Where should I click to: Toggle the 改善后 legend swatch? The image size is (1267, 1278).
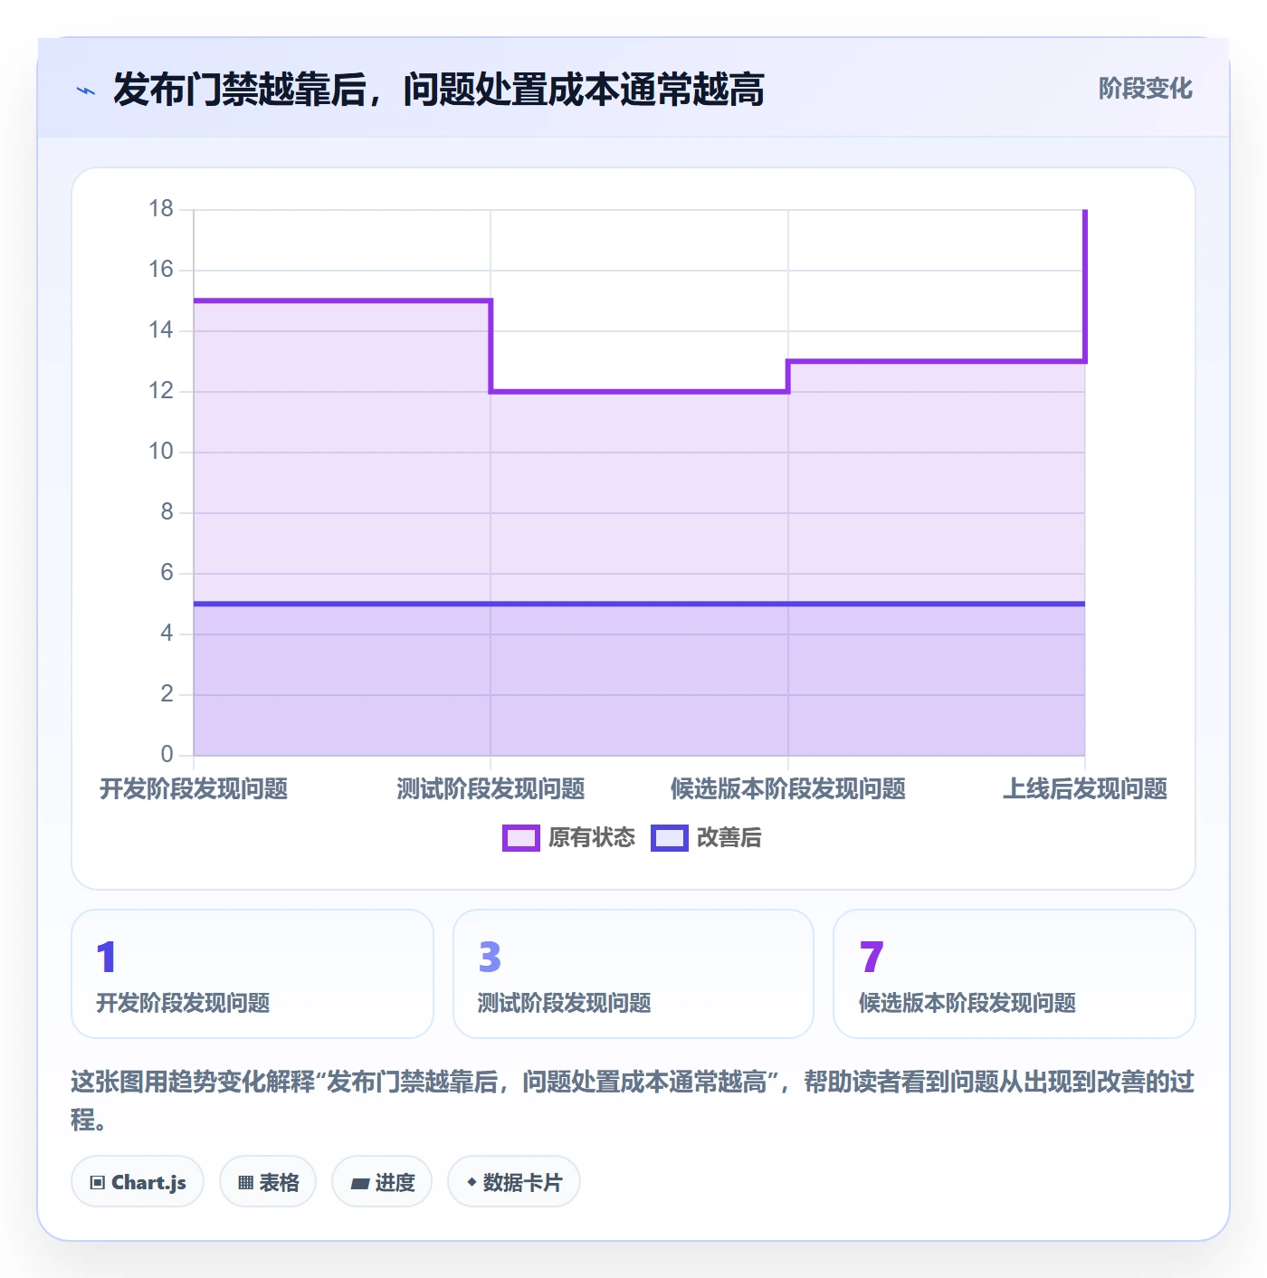click(x=670, y=838)
